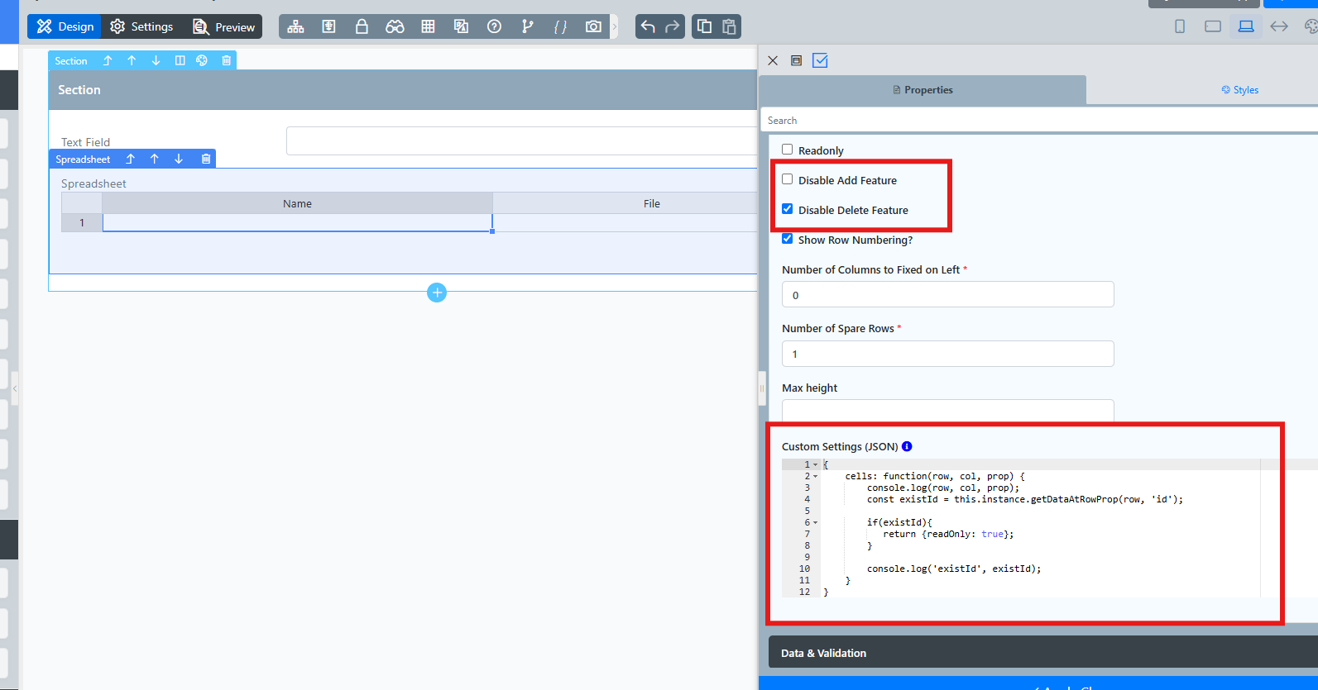The image size is (1318, 690).
Task: Open the Preview tab
Action: pos(223,26)
